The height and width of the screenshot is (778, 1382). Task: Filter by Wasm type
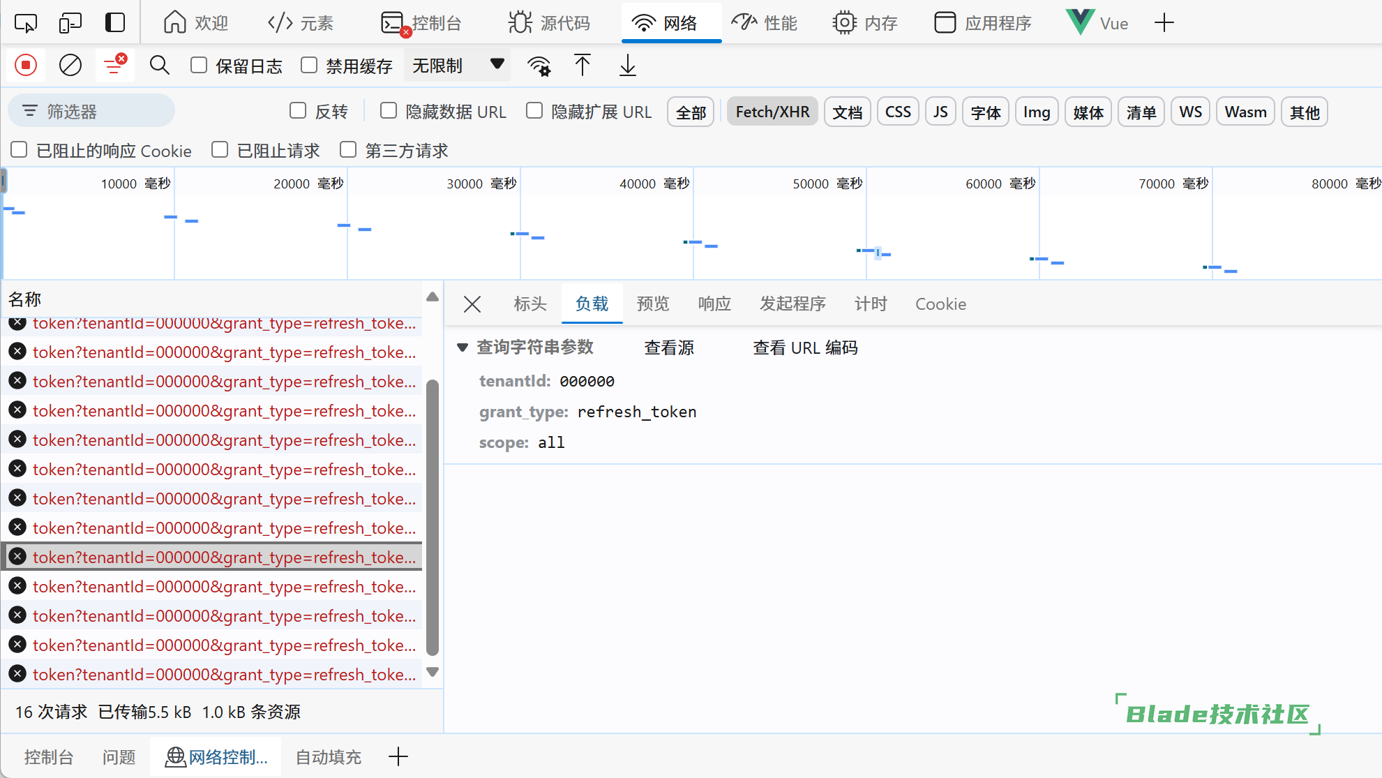[x=1245, y=112]
